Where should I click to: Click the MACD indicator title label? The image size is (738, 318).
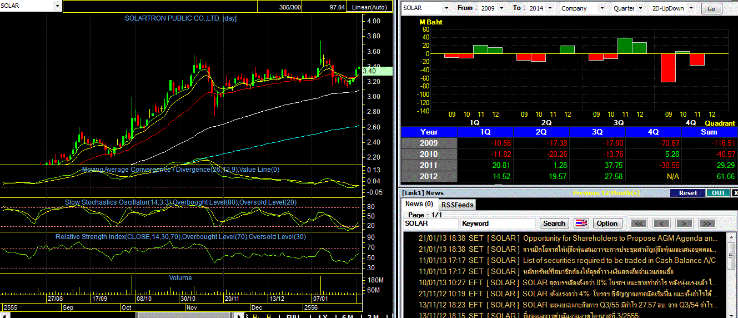[x=180, y=170]
